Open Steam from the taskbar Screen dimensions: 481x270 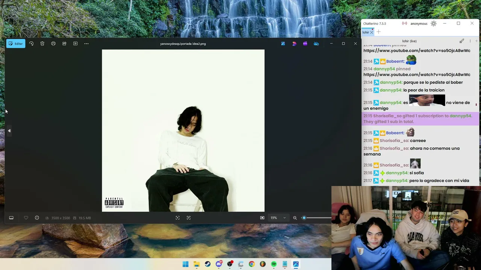click(207, 264)
